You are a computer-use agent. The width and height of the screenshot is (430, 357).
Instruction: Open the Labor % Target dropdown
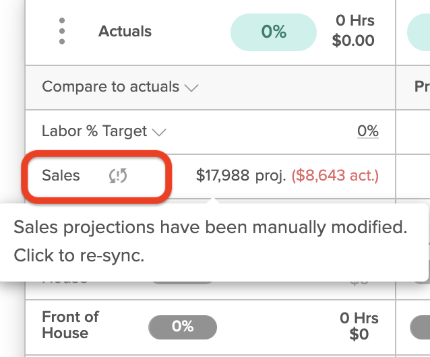click(104, 131)
